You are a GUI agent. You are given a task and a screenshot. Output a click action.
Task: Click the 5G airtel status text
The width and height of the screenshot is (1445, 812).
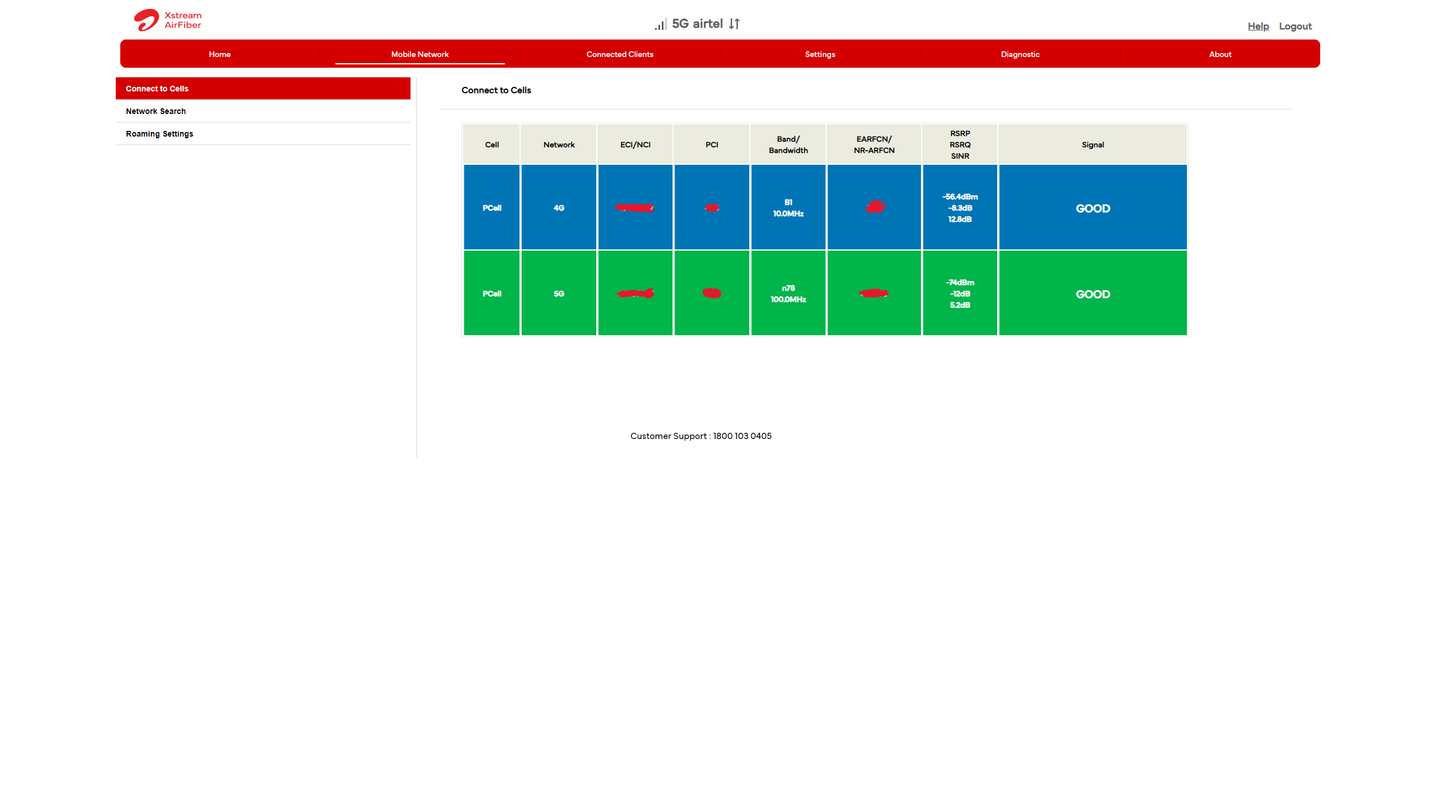[697, 24]
